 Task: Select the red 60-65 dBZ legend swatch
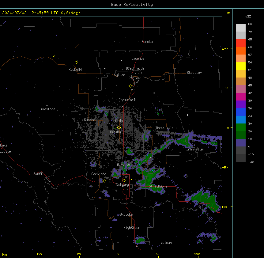[241, 43]
